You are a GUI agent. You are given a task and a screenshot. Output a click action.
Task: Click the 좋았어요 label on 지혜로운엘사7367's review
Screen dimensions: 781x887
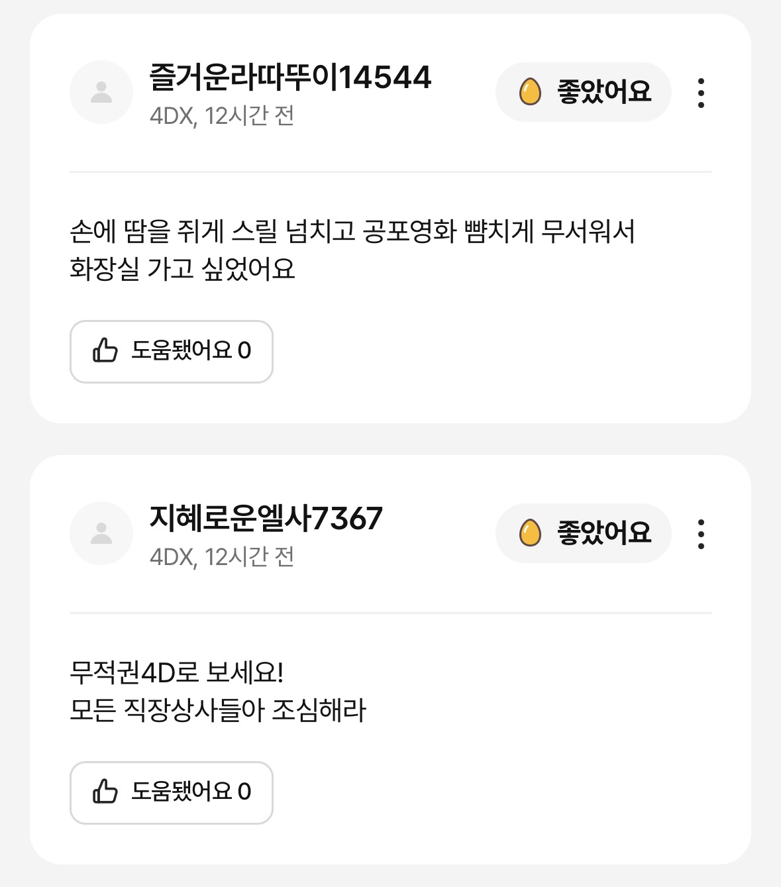[x=604, y=533]
